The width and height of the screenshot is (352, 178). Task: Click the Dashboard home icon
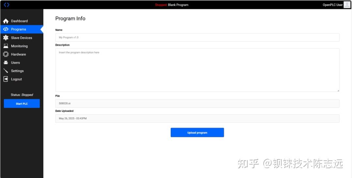click(x=6, y=21)
